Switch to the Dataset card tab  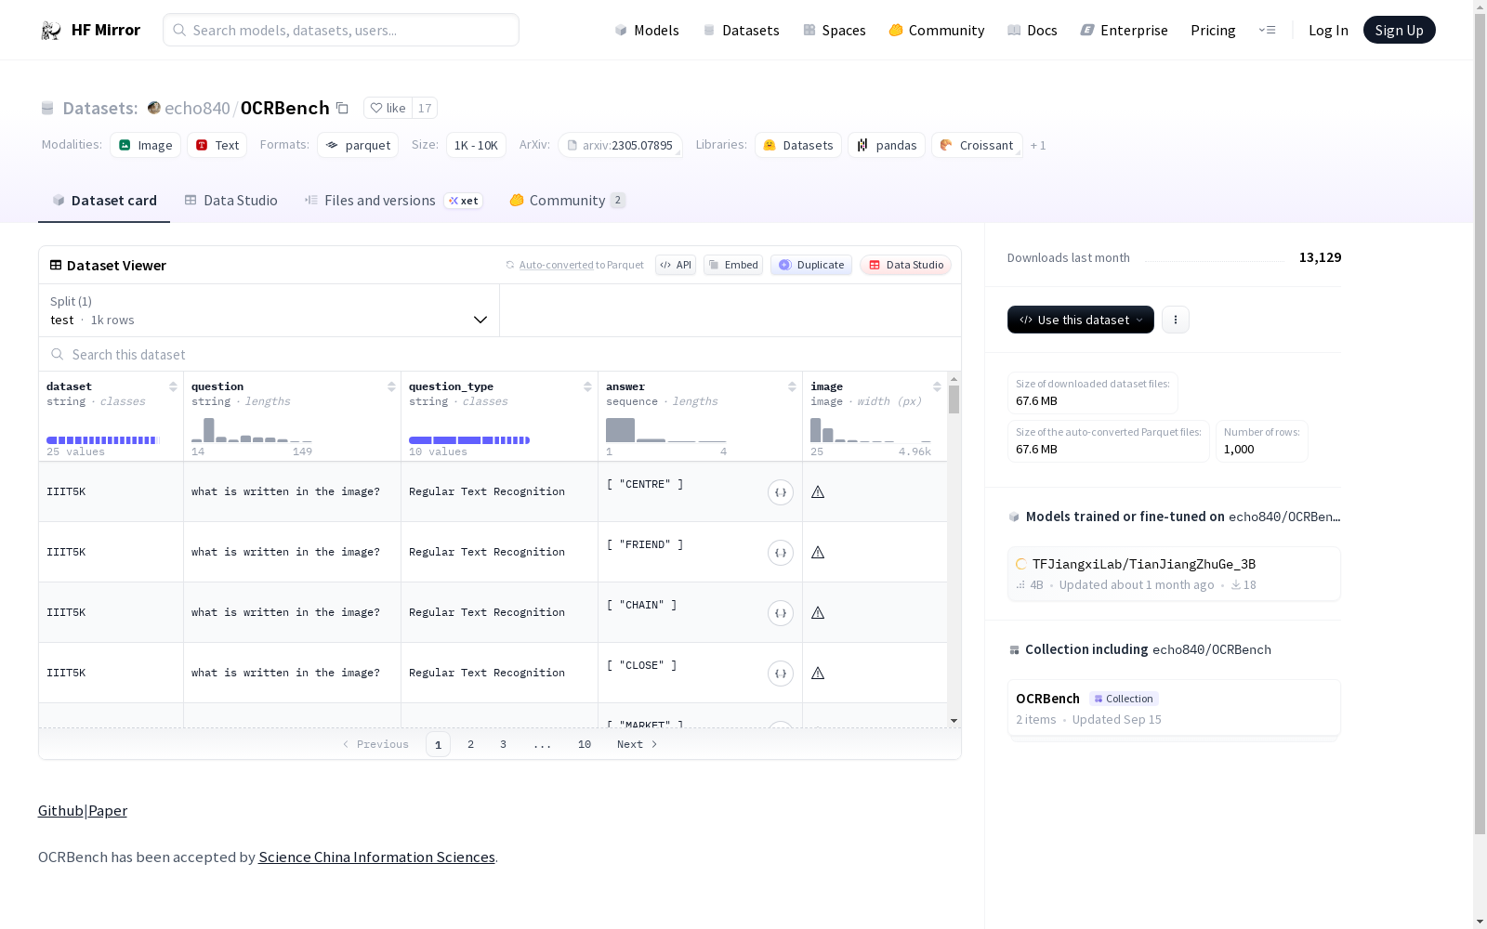click(104, 201)
